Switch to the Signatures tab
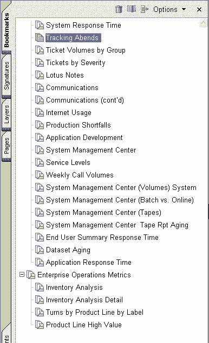This screenshot has height=343, width=209. tap(6, 75)
